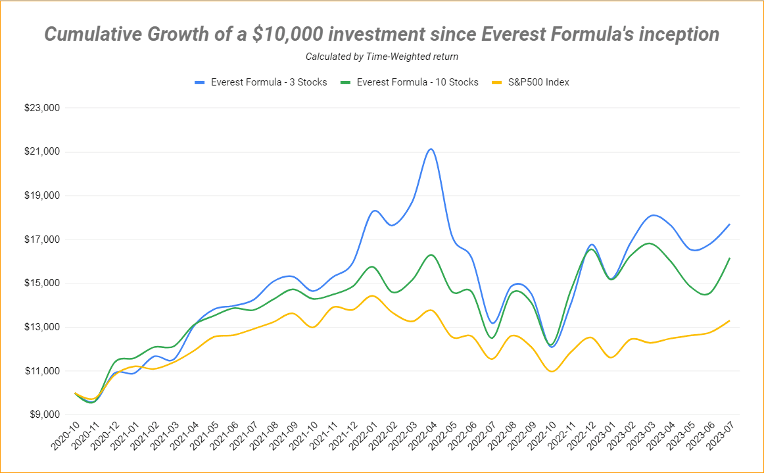The image size is (764, 473).
Task: Select the 'Everest Formula - 10 Stocks' legend label
Action: [x=418, y=82]
